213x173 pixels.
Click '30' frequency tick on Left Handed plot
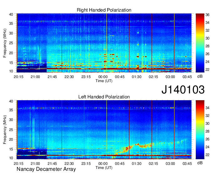[11, 120]
